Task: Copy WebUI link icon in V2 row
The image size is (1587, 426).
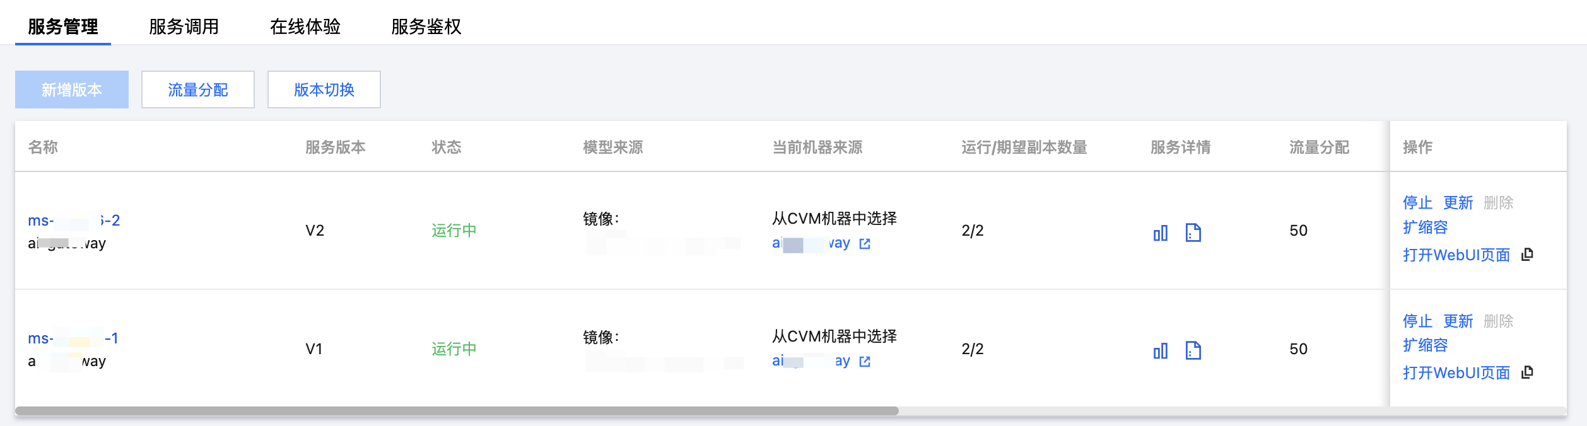Action: point(1527,254)
